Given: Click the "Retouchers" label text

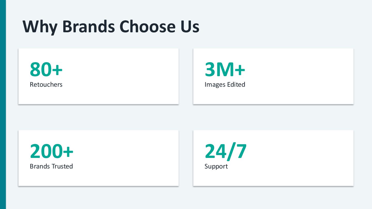Looking at the screenshot, I should pyautogui.click(x=46, y=85).
